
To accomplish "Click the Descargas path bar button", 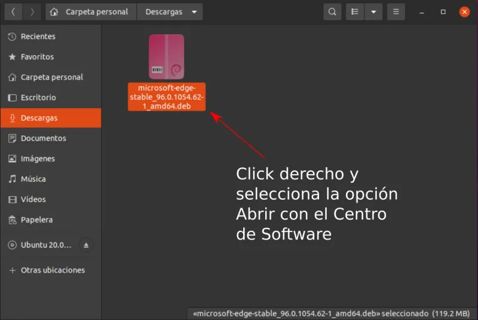I will pyautogui.click(x=170, y=12).
